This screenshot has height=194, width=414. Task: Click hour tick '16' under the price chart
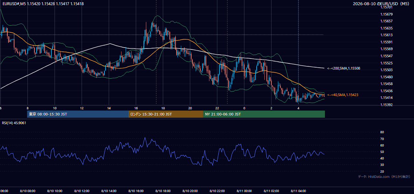click(x=136, y=108)
